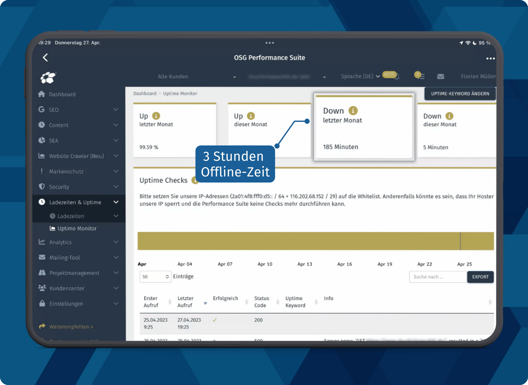Click the SEA pie chart icon

(x=42, y=140)
